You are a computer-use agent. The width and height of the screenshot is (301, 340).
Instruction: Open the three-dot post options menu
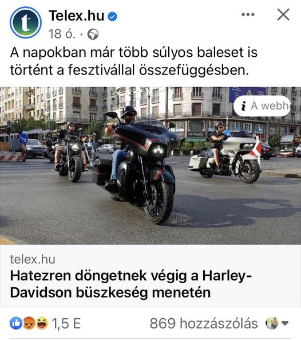click(248, 14)
